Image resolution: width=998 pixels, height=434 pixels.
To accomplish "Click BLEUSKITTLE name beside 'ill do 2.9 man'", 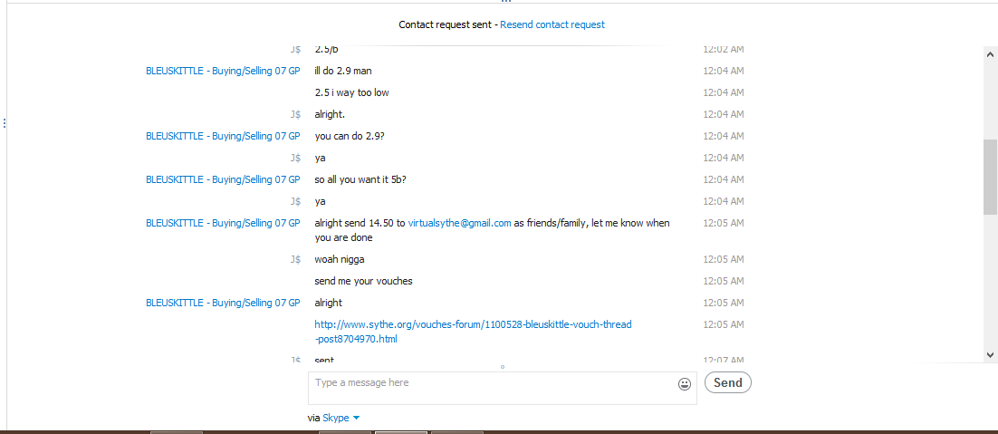I will click(x=223, y=71).
